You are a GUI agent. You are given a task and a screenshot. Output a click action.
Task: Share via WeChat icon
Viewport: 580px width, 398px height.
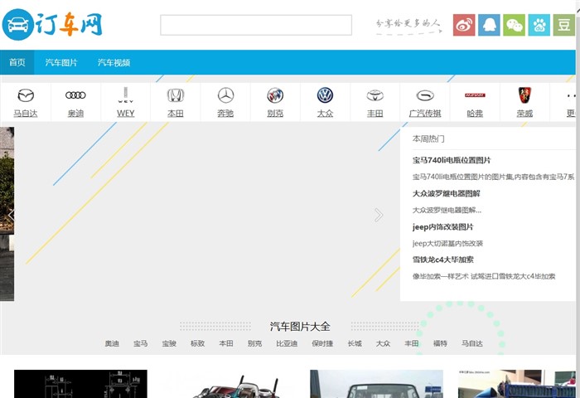coord(514,25)
